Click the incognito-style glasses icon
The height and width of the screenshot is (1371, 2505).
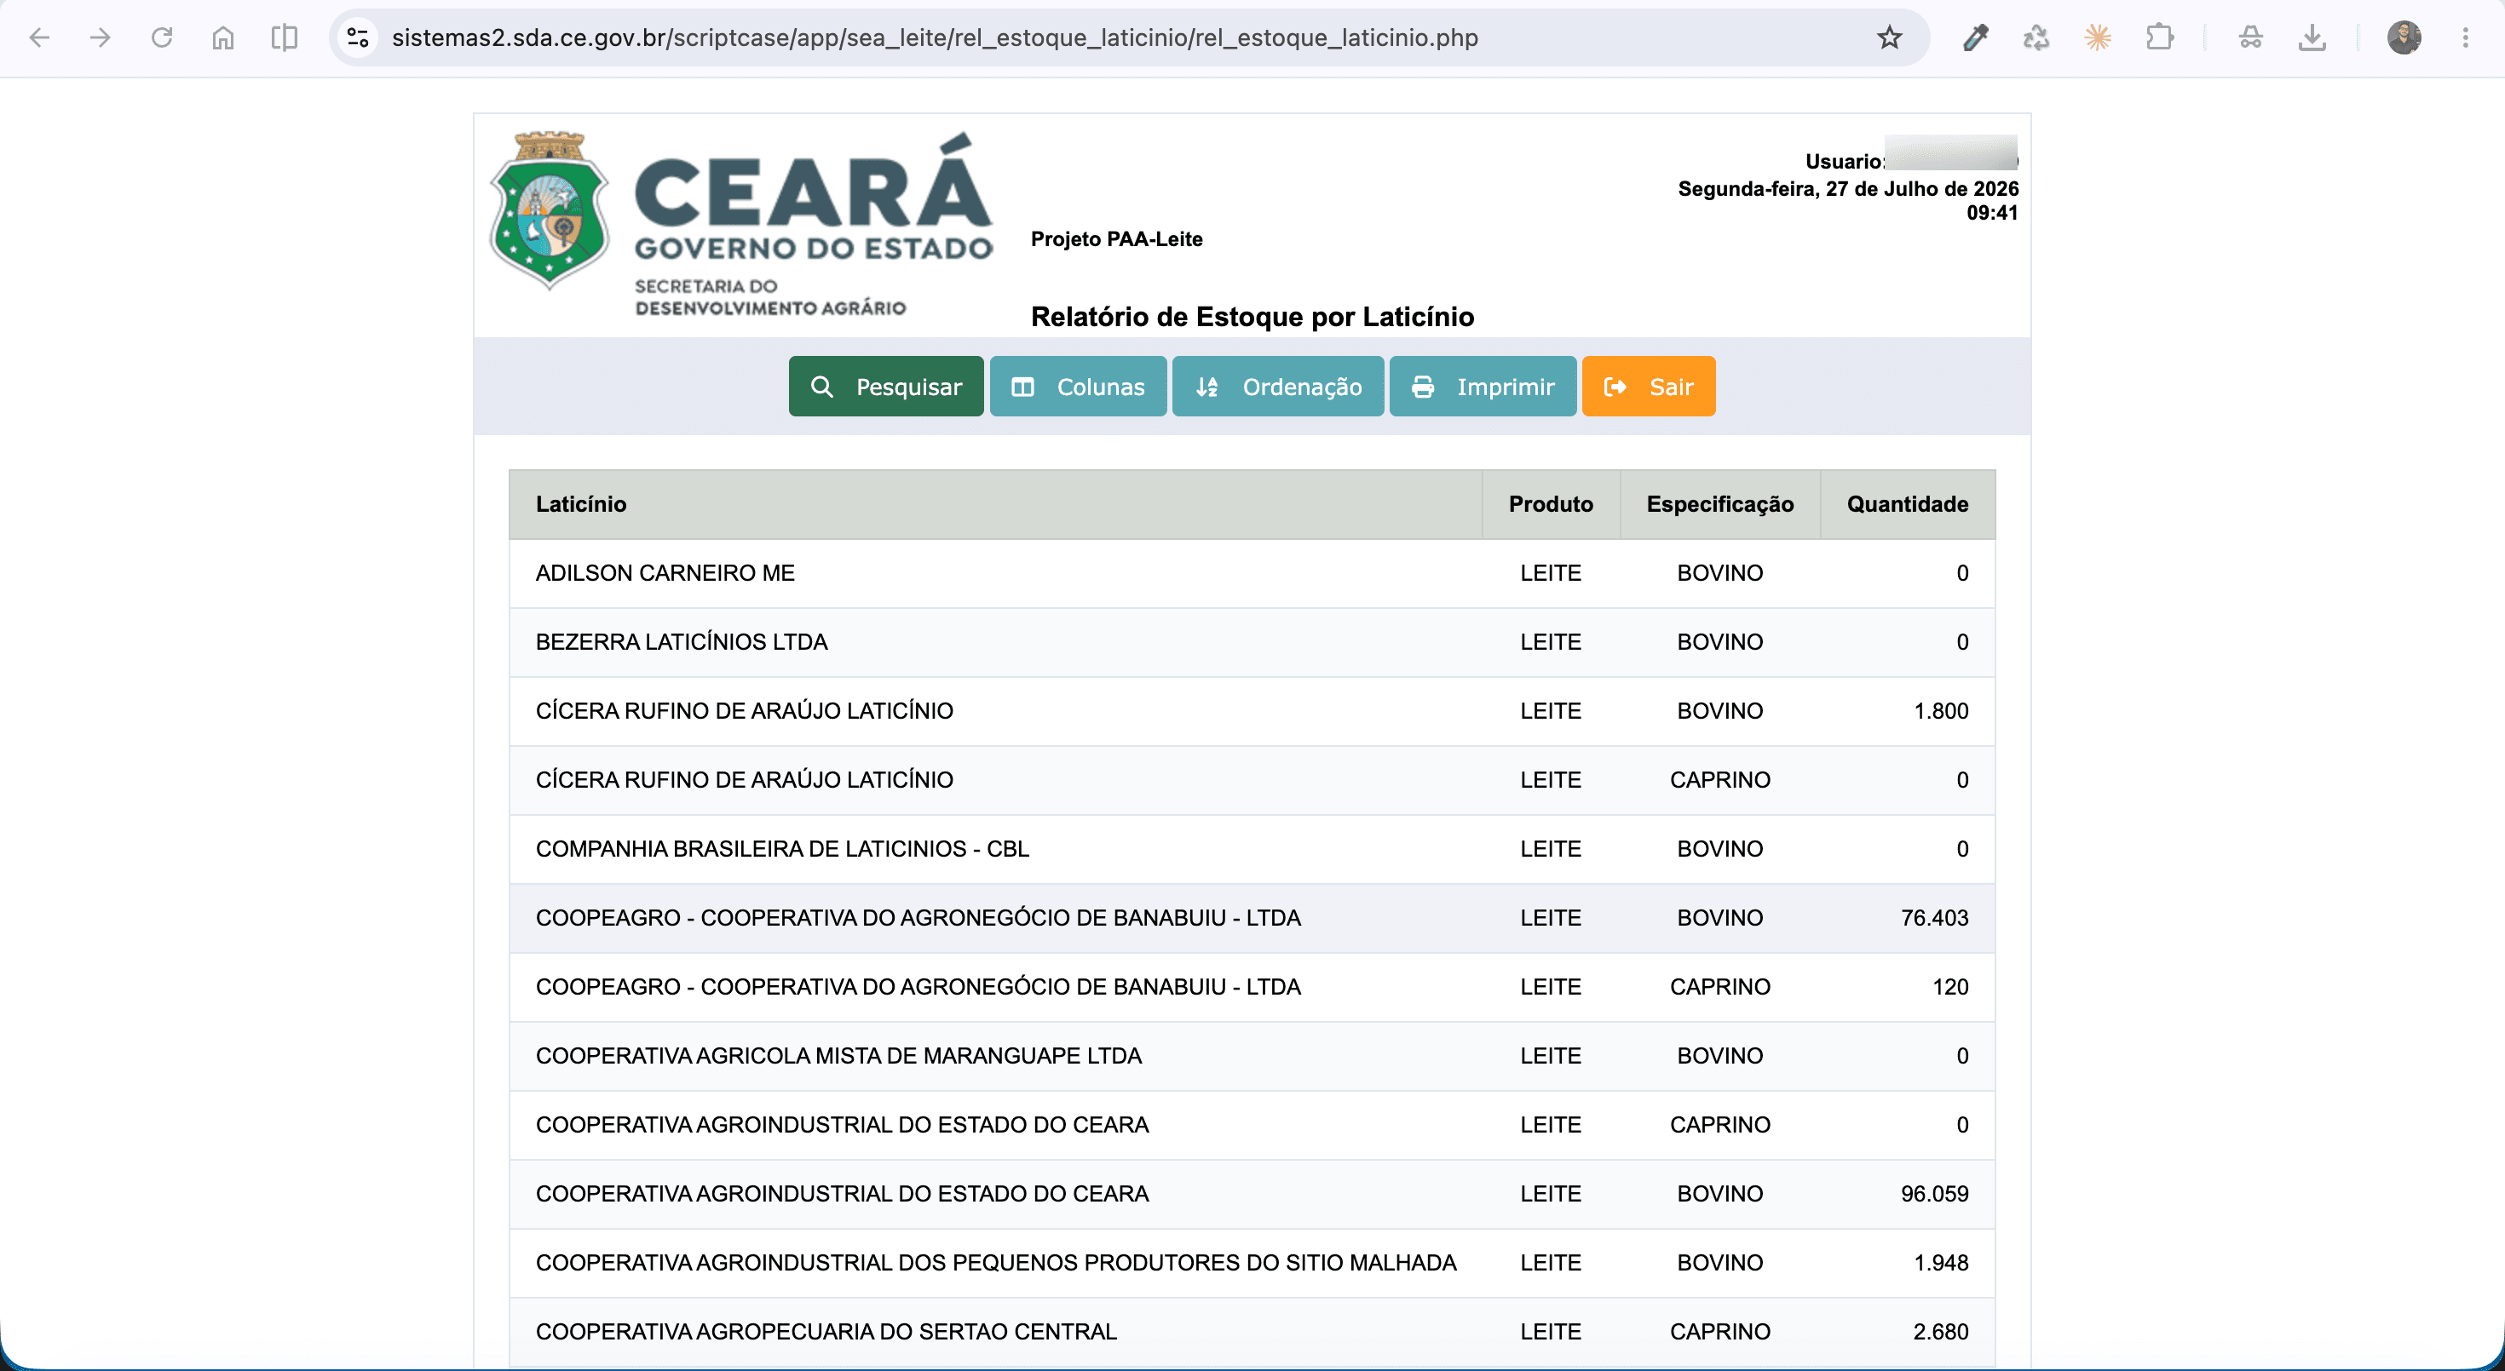(2250, 38)
